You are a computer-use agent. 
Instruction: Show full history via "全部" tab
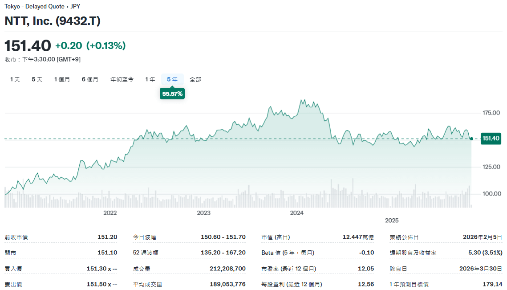click(195, 79)
